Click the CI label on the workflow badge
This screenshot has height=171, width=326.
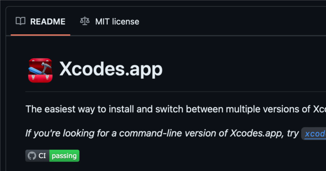tap(42, 156)
